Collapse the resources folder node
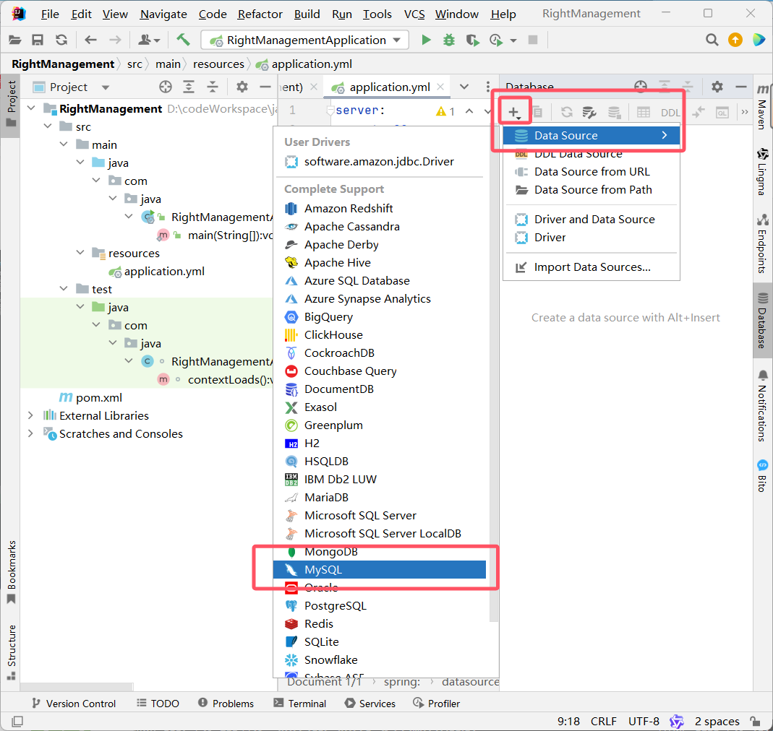This screenshot has height=731, width=773. click(80, 252)
